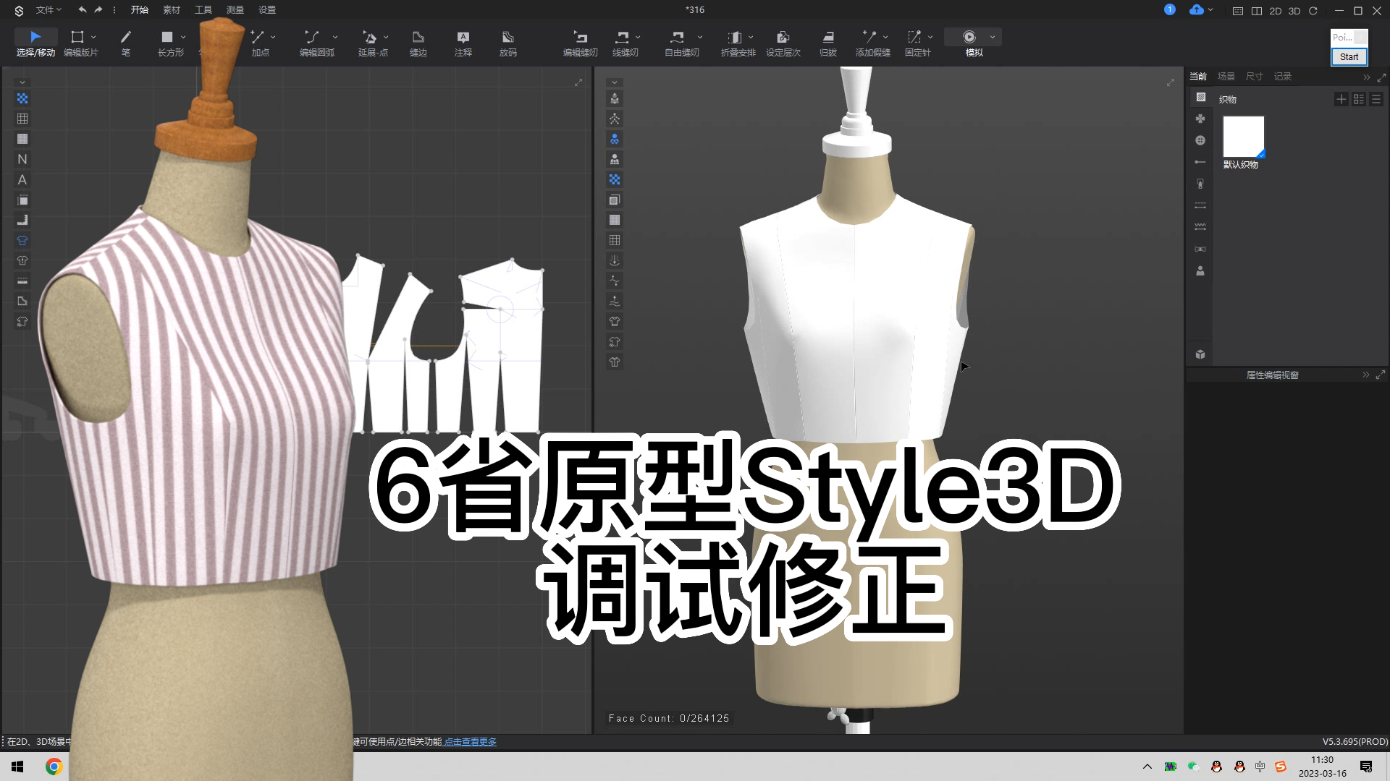Pick the 笔 pen tool

[x=126, y=43]
